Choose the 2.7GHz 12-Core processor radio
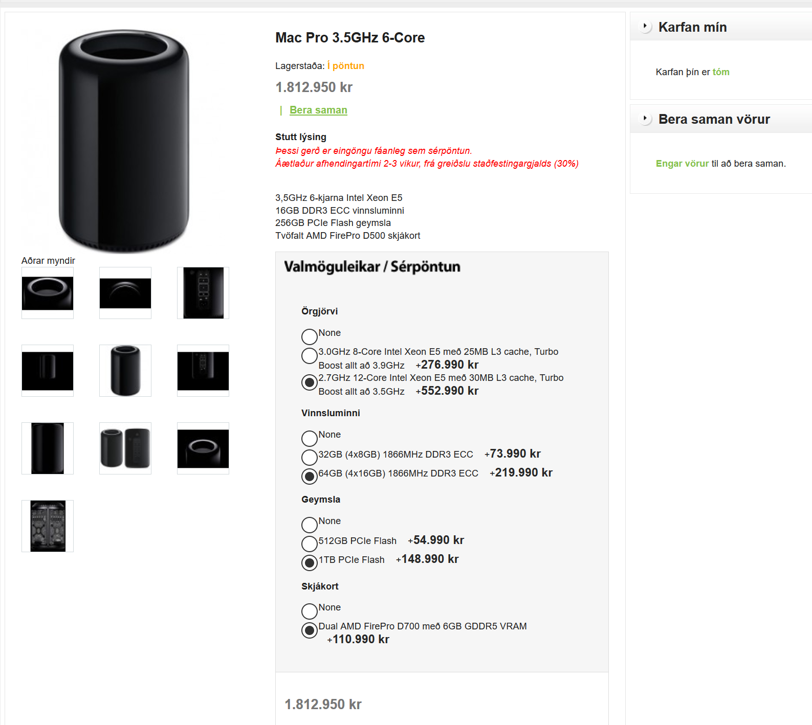 pos(310,382)
